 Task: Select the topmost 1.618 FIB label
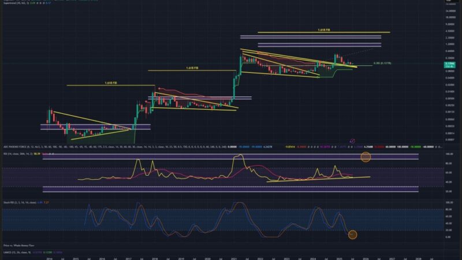tap(324, 30)
